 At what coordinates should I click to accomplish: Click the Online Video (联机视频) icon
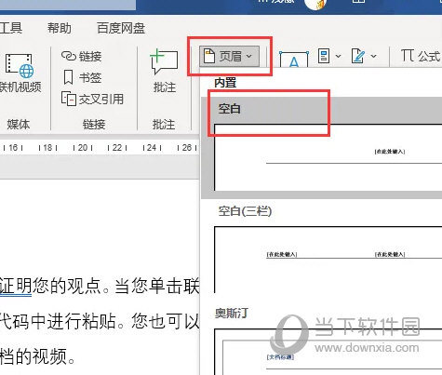[20, 66]
